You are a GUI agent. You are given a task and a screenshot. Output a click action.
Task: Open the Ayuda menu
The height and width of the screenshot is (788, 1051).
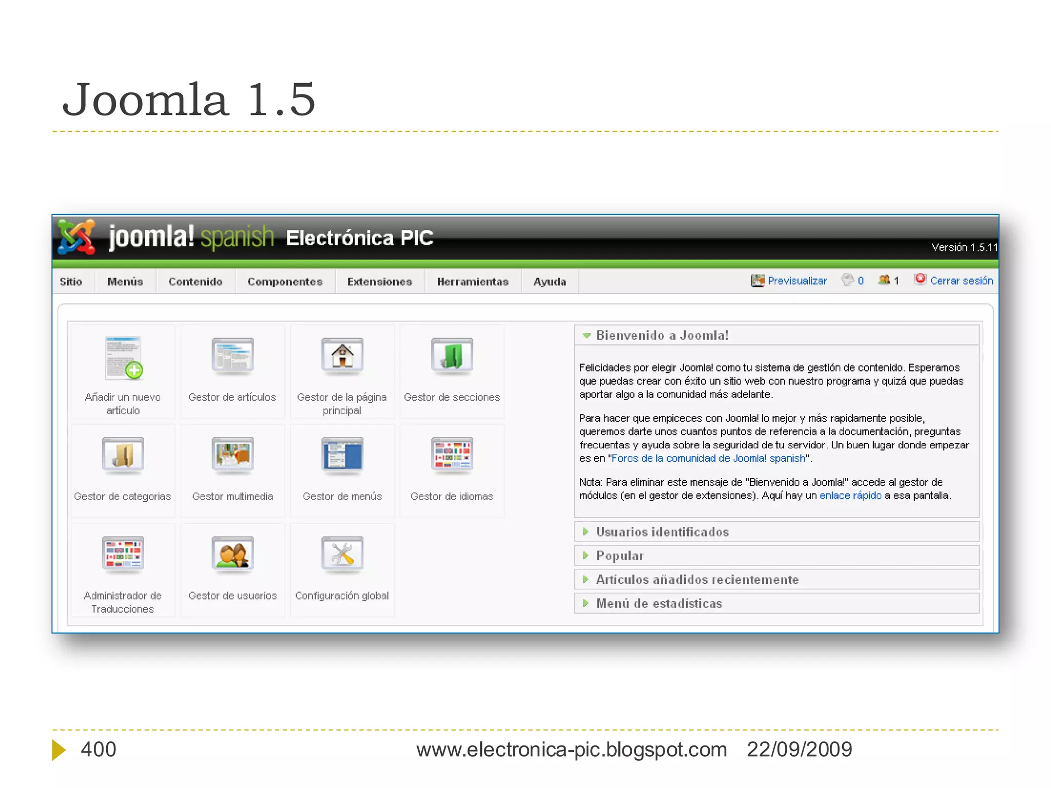point(550,282)
